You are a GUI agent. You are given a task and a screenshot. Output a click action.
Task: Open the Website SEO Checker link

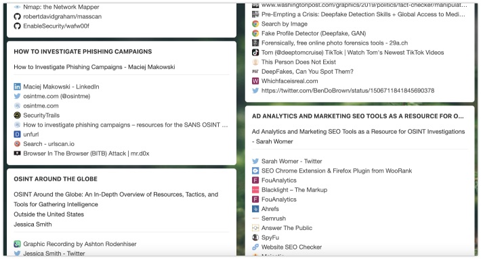pyautogui.click(x=291, y=247)
